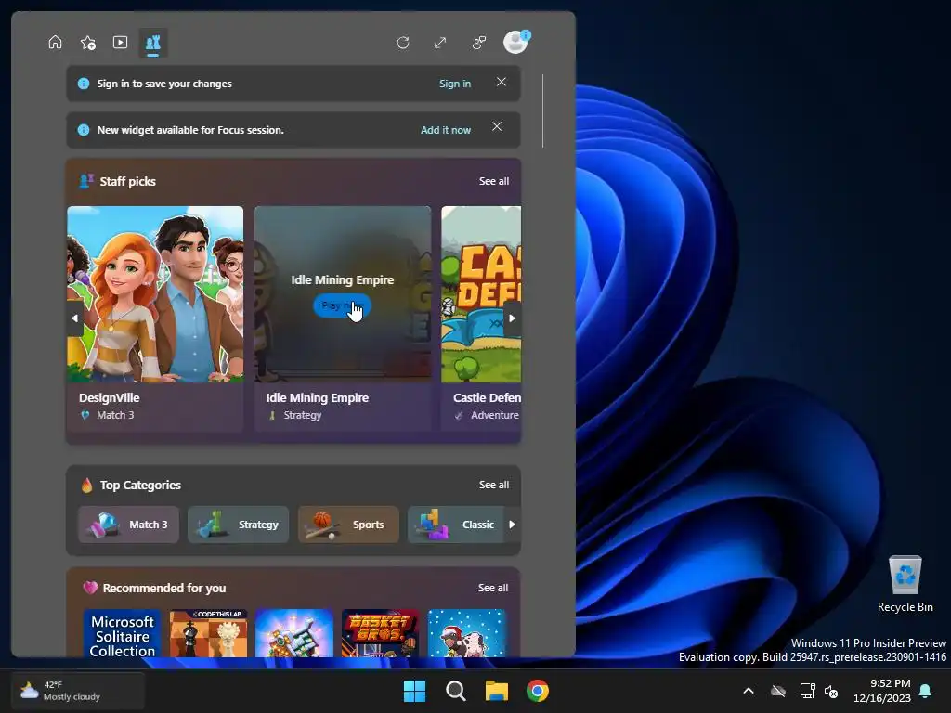Open the colorful blocks puzzle game thumbnail
The width and height of the screenshot is (951, 713).
[x=294, y=633]
